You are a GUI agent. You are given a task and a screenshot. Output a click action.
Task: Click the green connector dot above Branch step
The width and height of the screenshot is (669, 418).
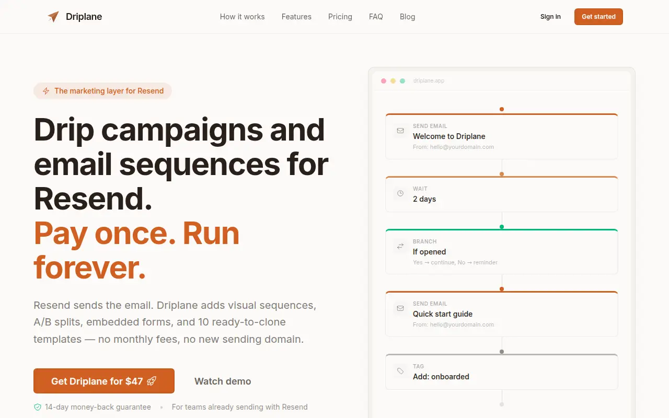pyautogui.click(x=502, y=227)
